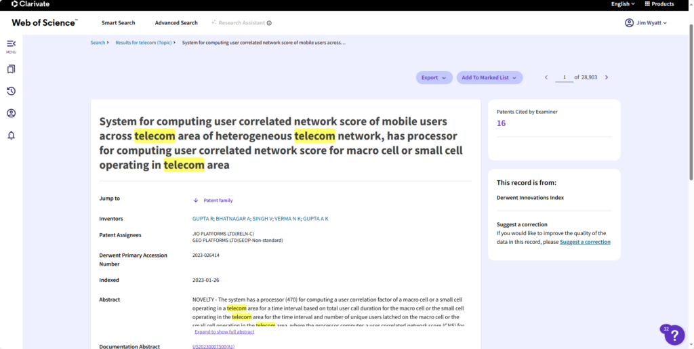Switch to Advanced Search tab

pos(176,23)
